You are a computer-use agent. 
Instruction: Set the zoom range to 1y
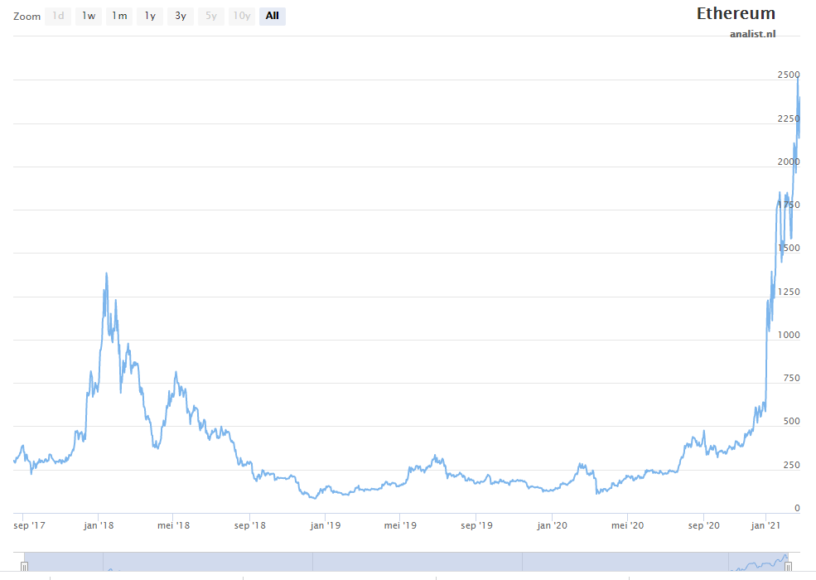(x=150, y=16)
